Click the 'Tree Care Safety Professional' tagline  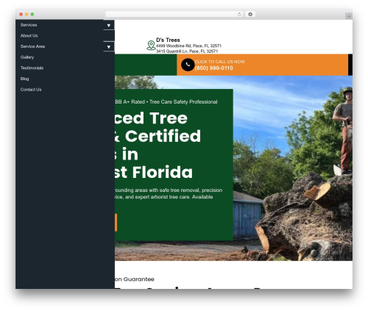tap(183, 102)
